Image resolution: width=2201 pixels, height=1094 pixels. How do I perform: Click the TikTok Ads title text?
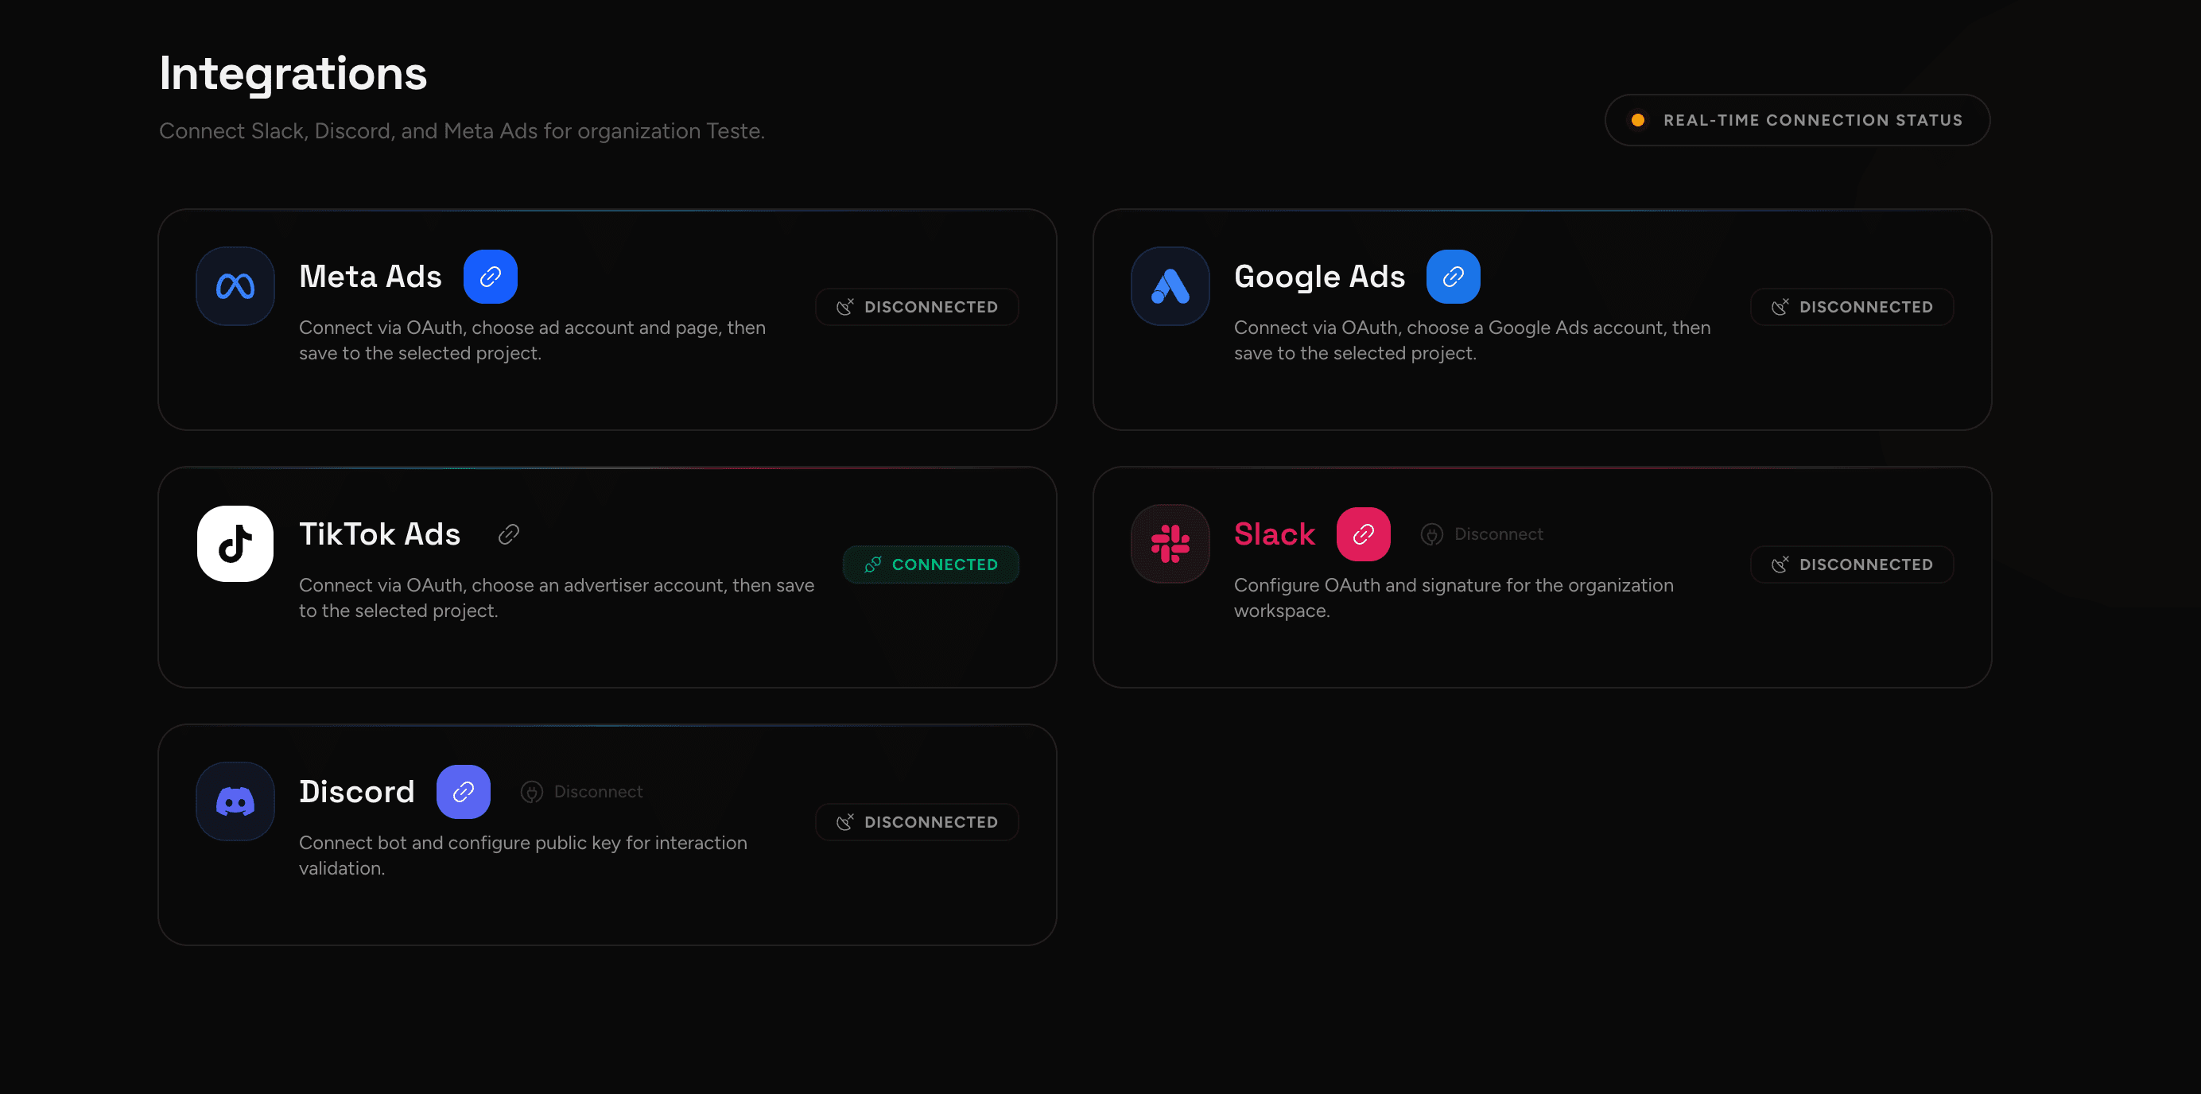pos(379,534)
